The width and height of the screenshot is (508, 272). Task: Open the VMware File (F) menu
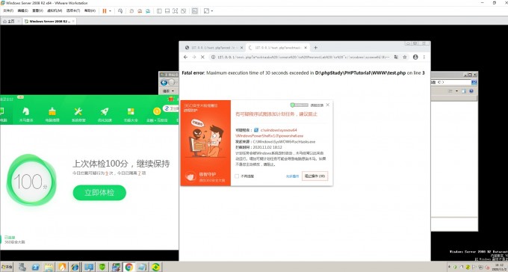[x=8, y=10]
